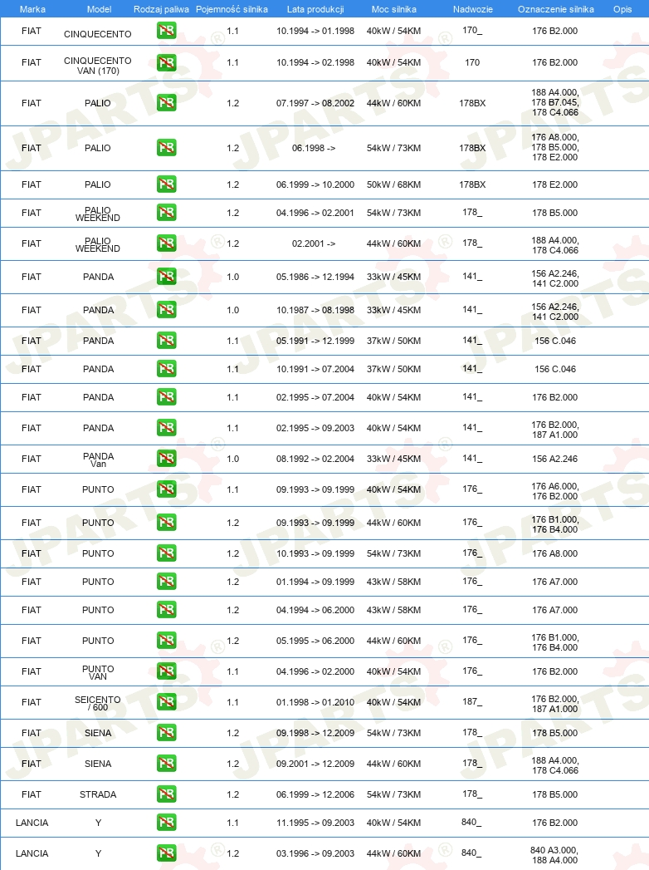649x870 pixels.
Task: Click fuel icon in PANDA Van row
Action: 166,459
